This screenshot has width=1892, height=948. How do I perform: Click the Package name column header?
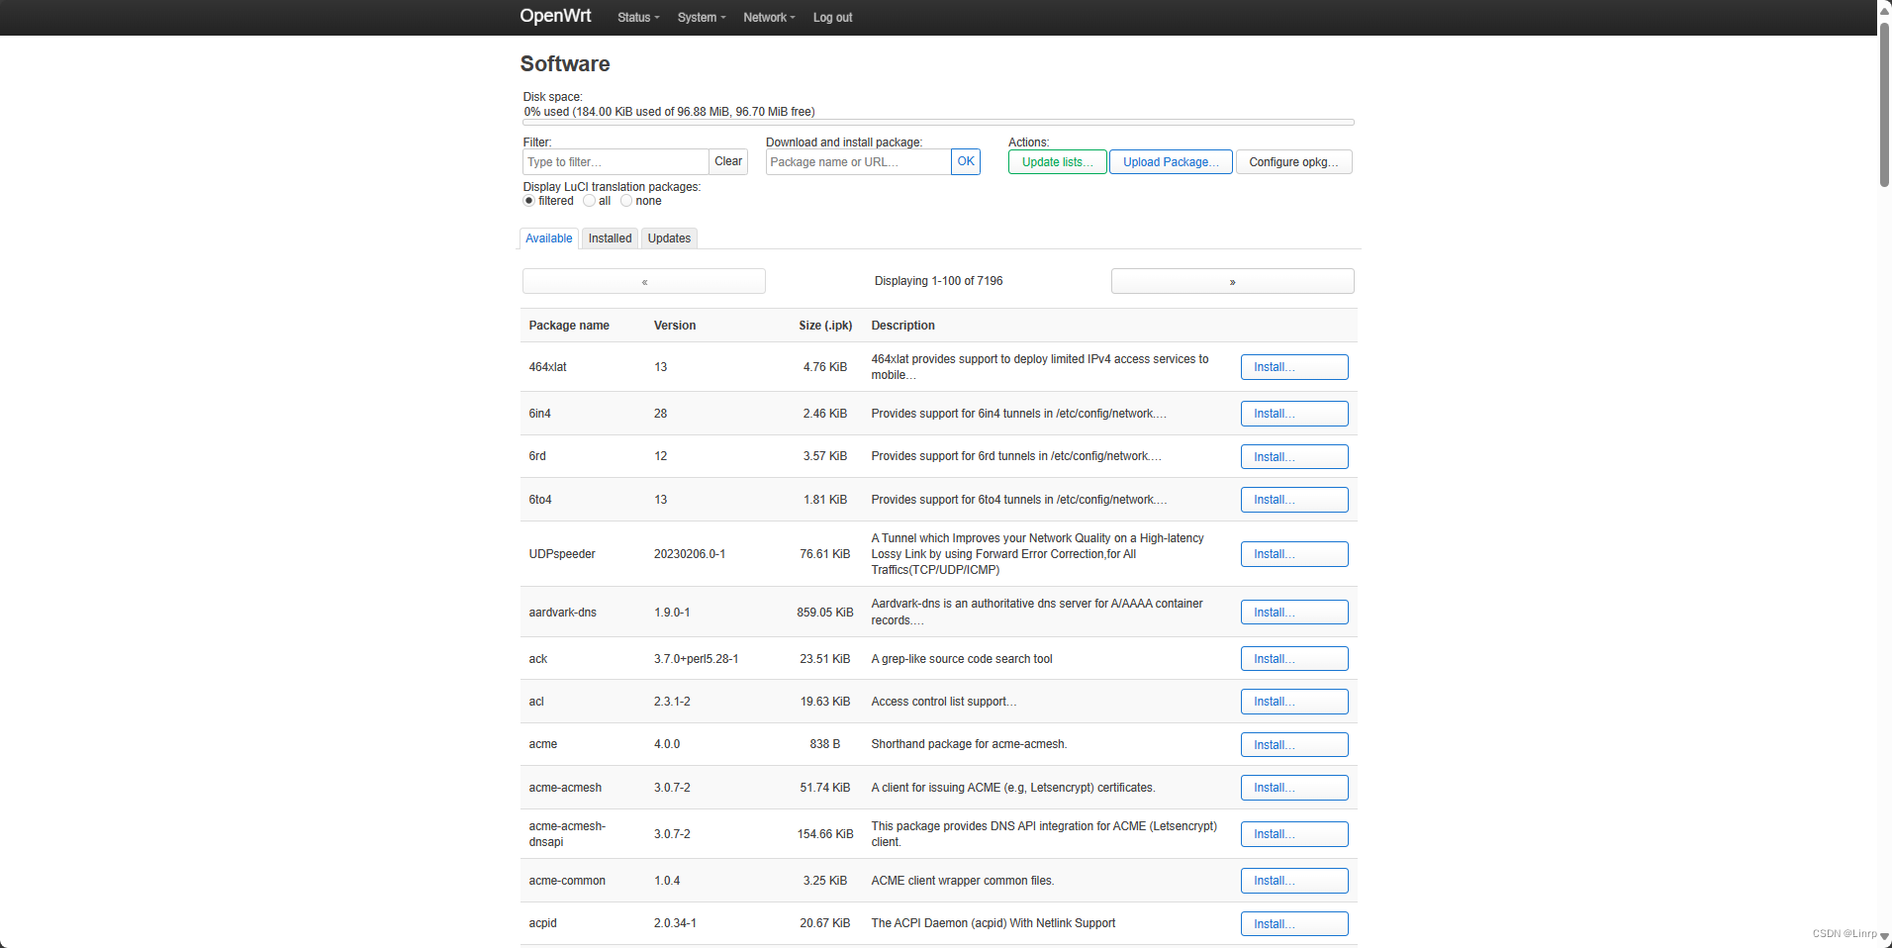click(x=569, y=326)
